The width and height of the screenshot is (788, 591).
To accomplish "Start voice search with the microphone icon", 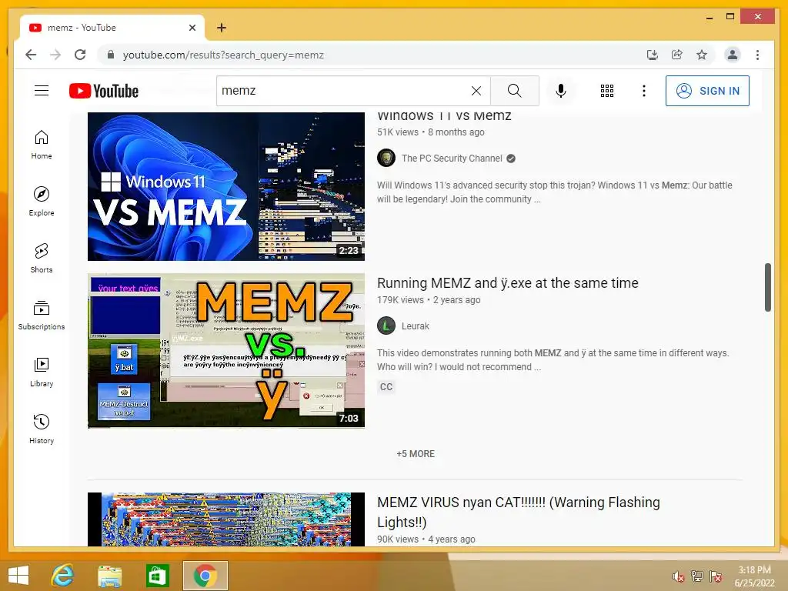I will point(561,91).
